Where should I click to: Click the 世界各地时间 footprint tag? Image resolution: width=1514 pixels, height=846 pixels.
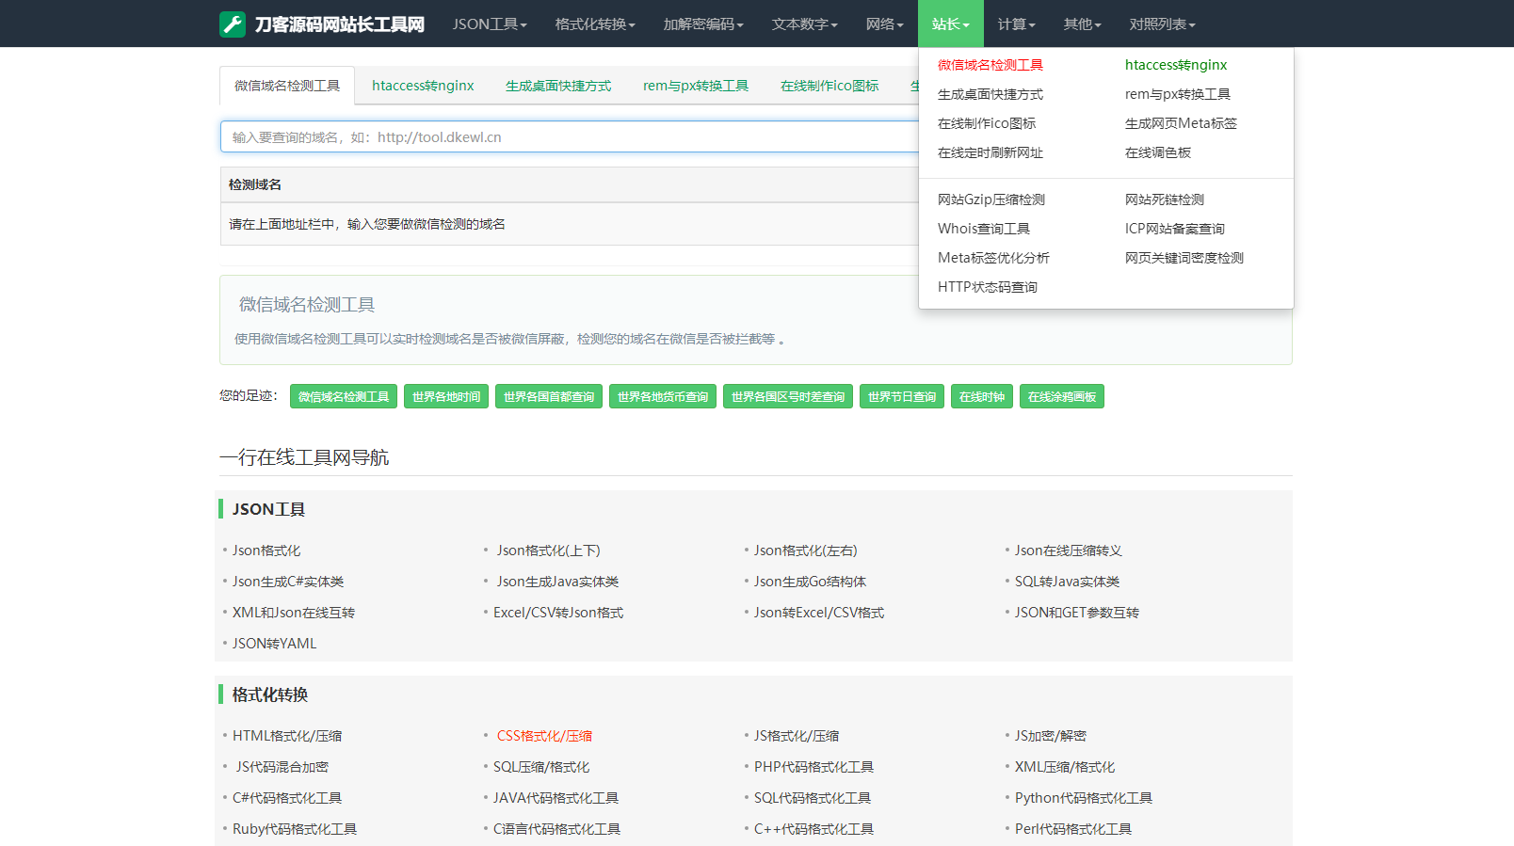(446, 397)
